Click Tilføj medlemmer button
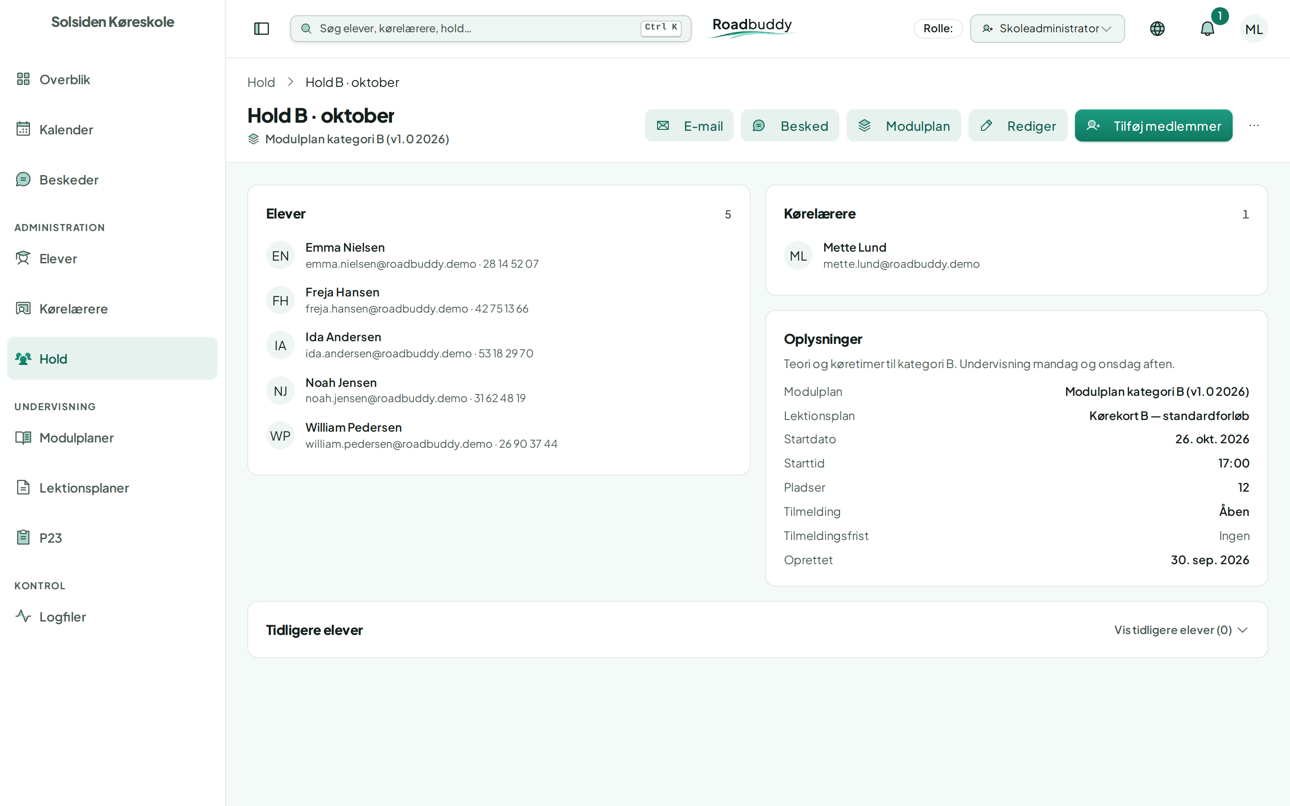This screenshot has height=806, width=1290. point(1153,126)
